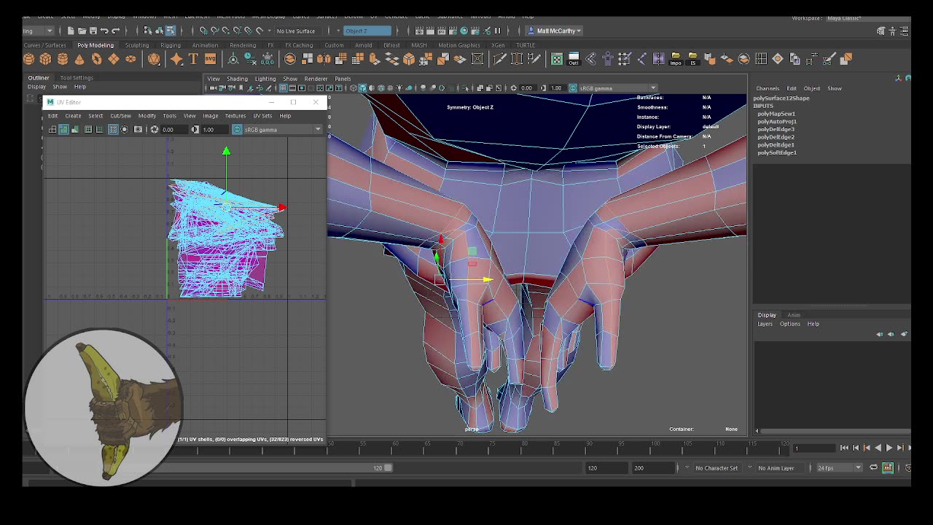Click the Save Scene icon
This screenshot has width=933, height=525.
click(93, 31)
